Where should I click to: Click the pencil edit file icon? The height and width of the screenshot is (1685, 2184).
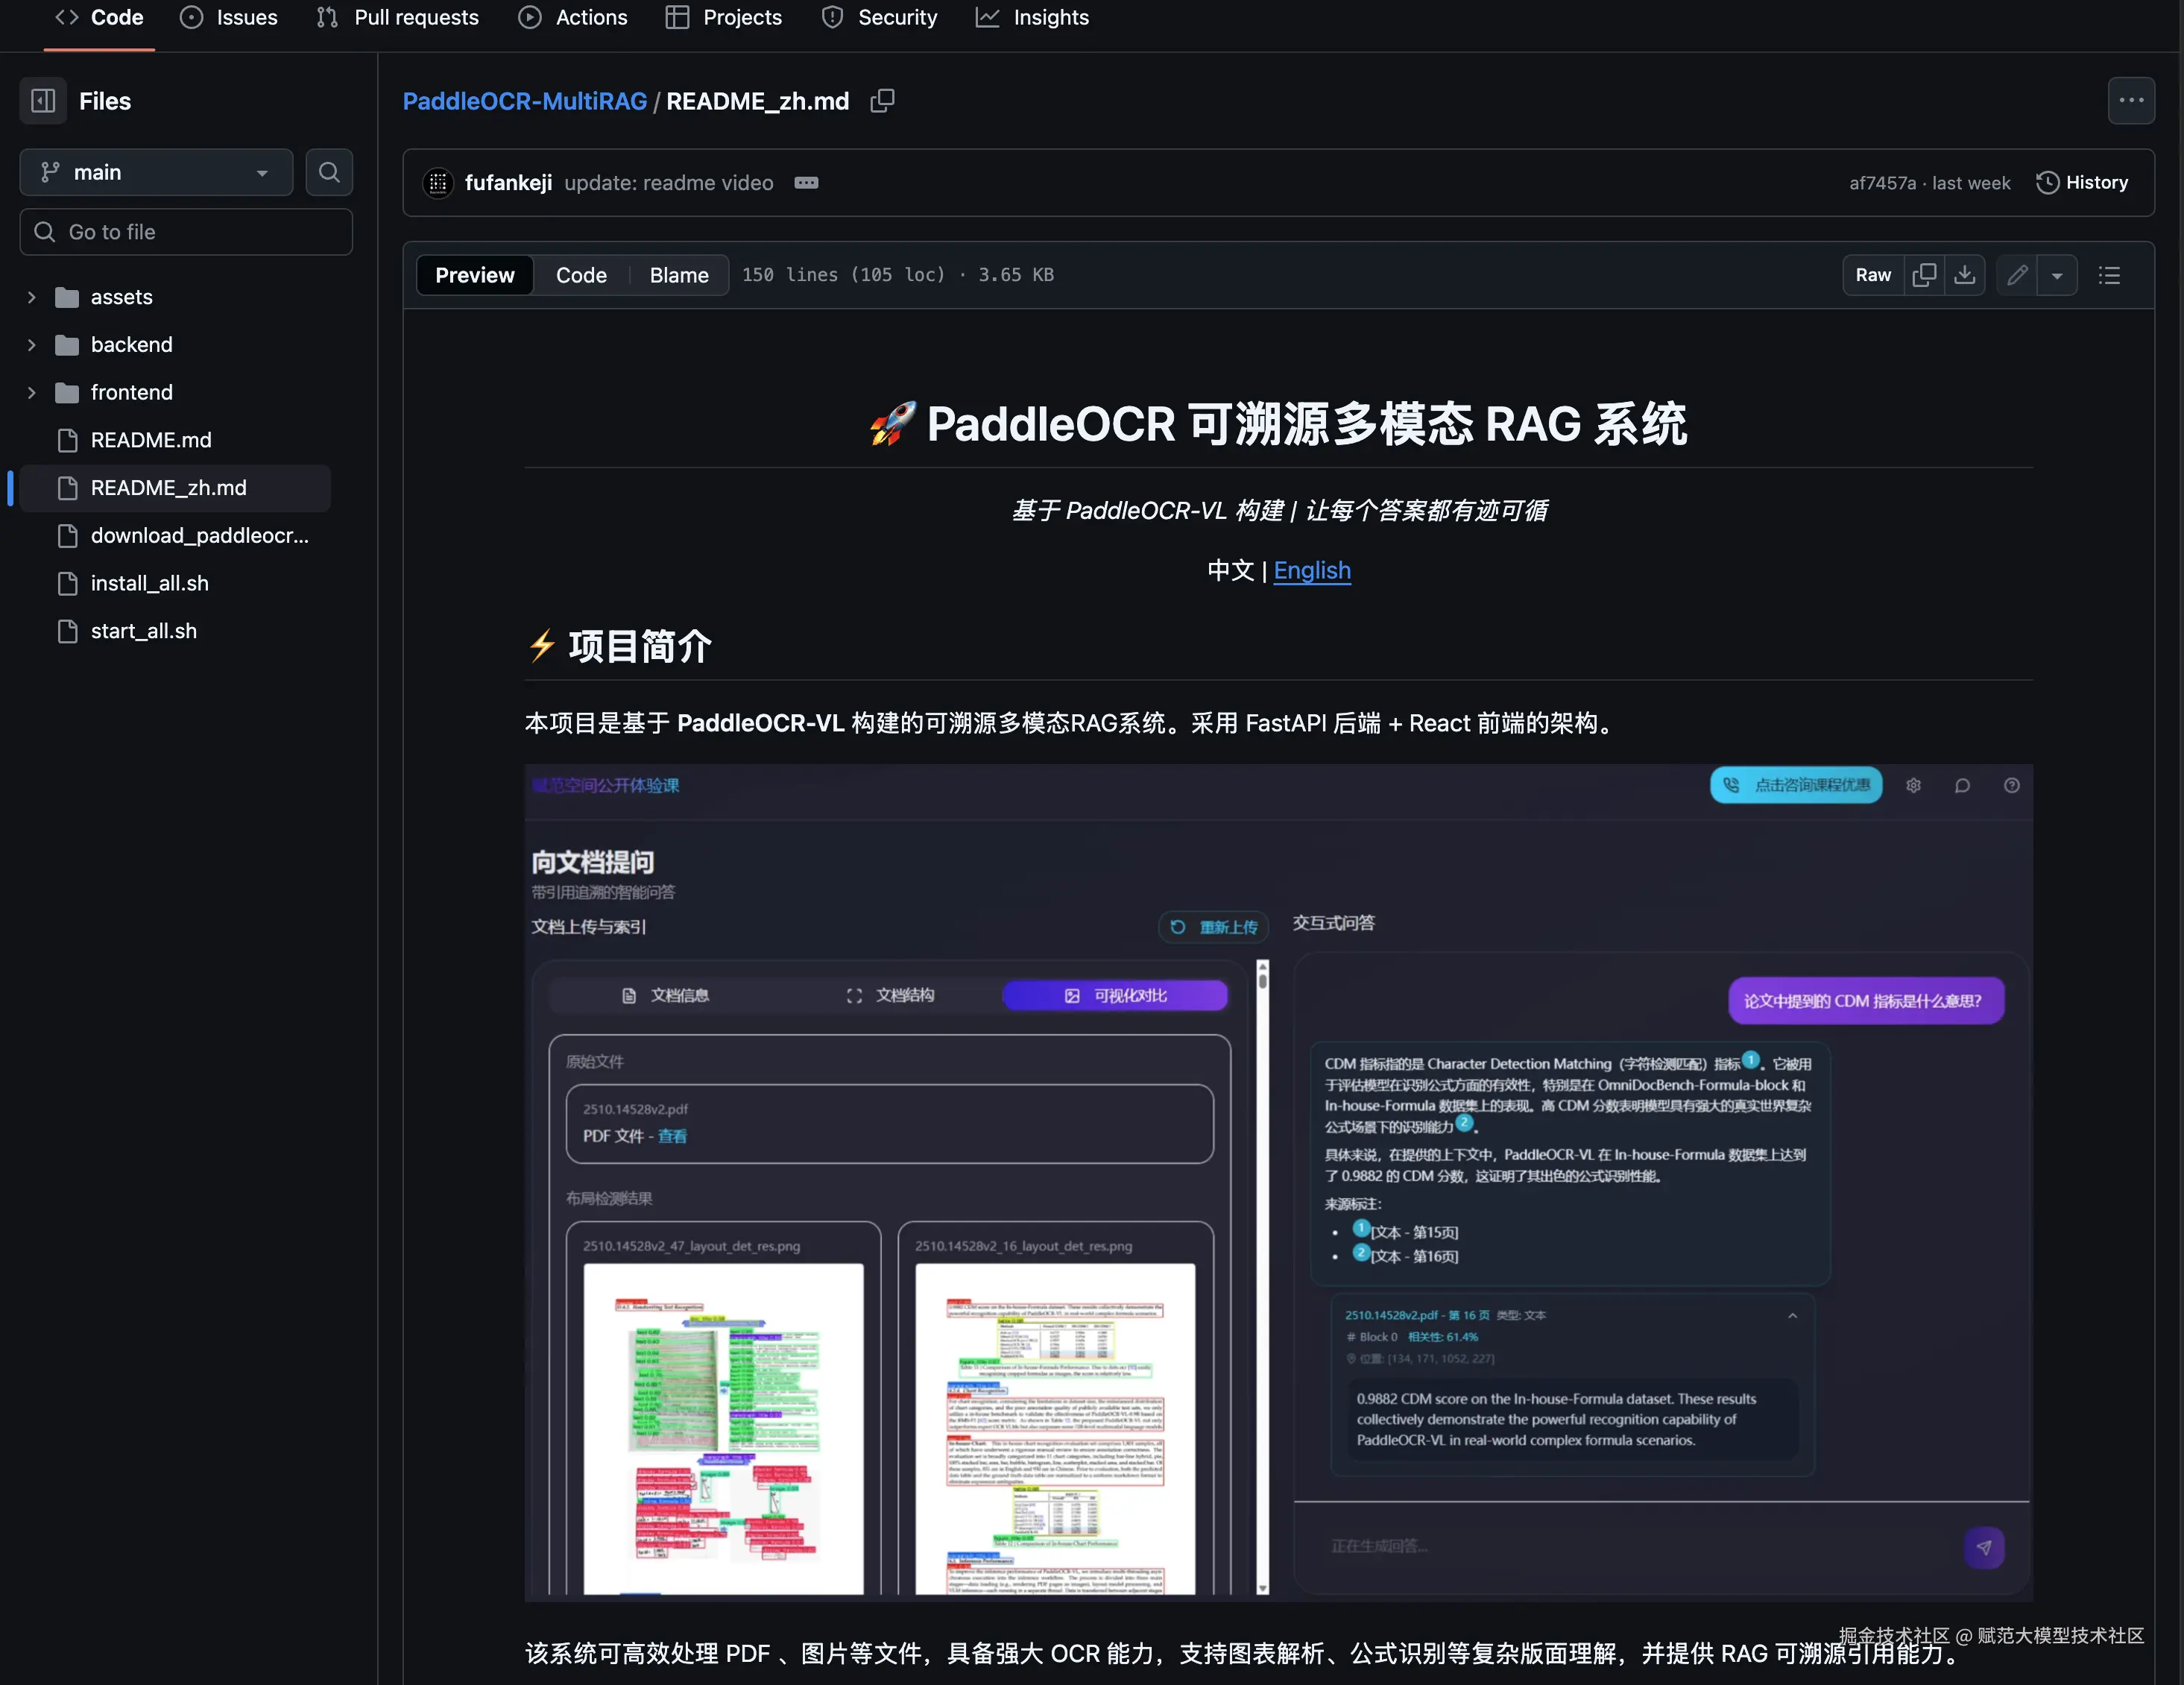click(x=2017, y=275)
